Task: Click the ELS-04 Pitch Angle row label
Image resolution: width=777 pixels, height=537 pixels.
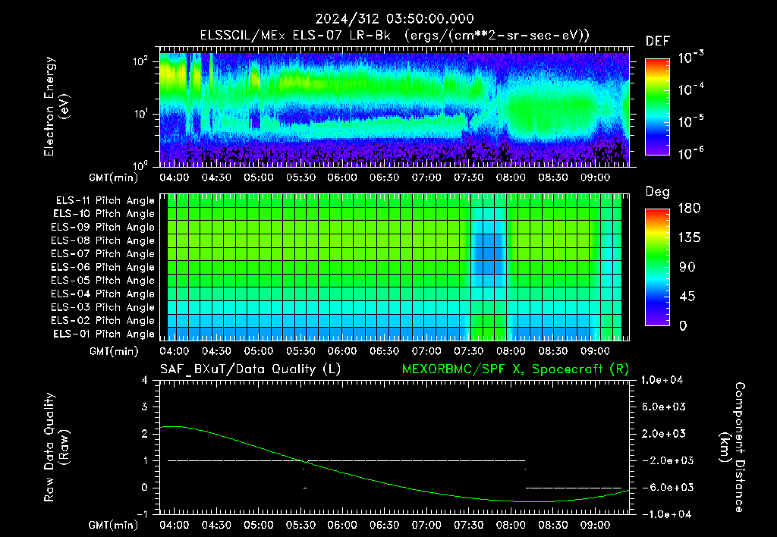Action: (102, 294)
